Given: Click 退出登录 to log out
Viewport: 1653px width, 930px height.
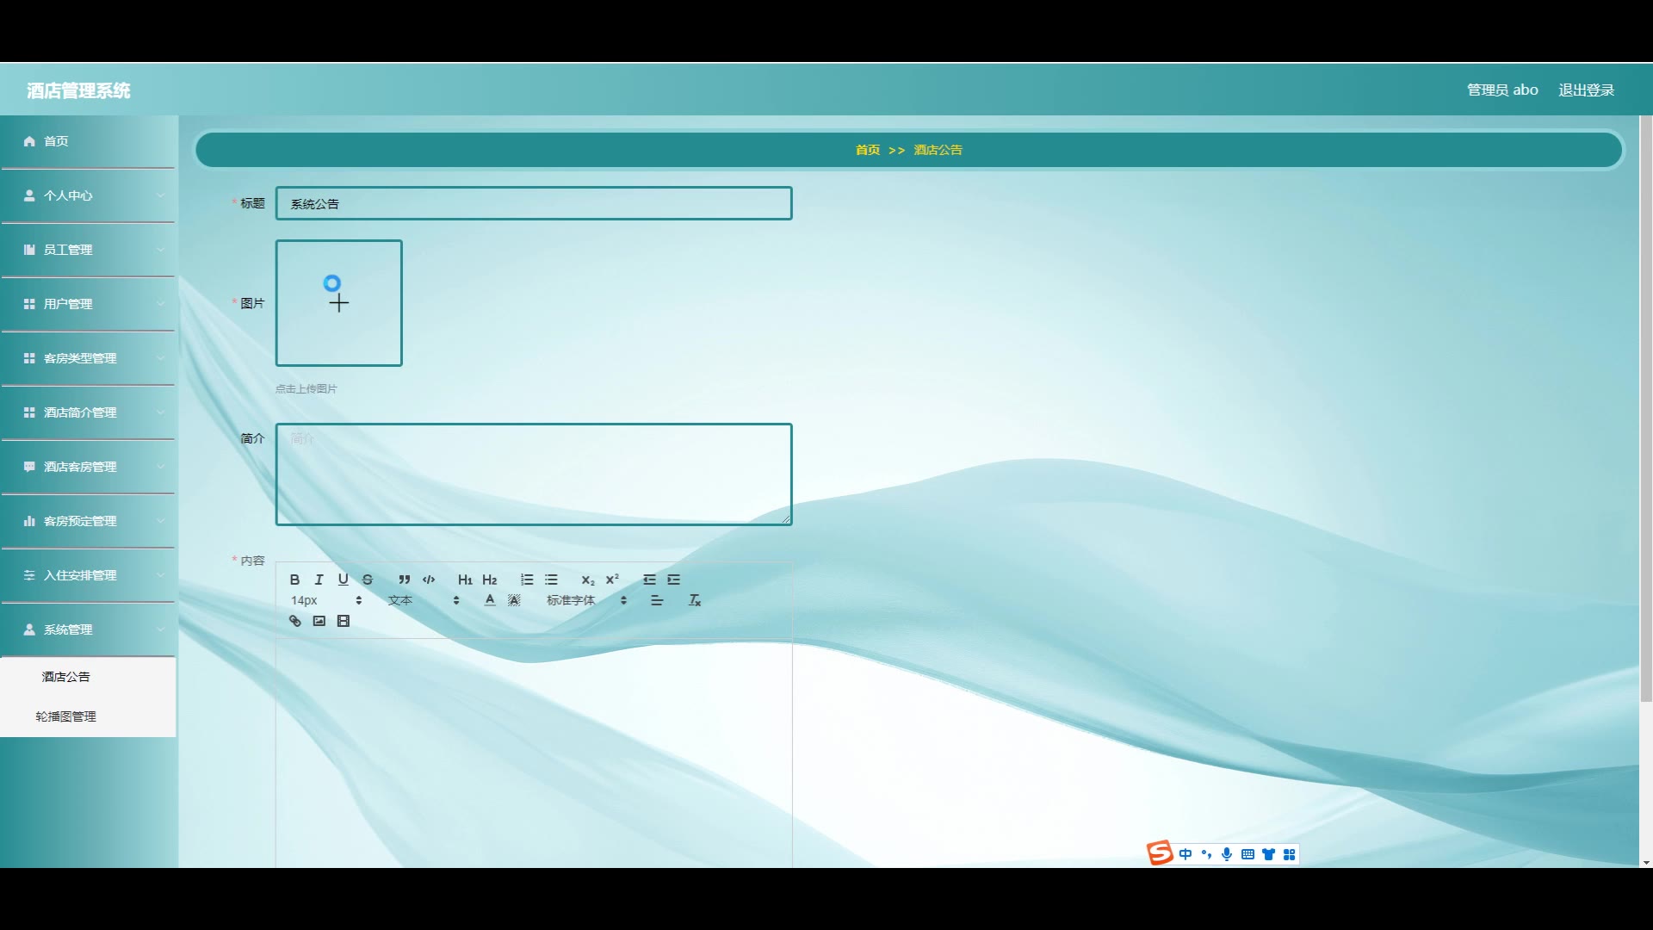Looking at the screenshot, I should (1586, 90).
